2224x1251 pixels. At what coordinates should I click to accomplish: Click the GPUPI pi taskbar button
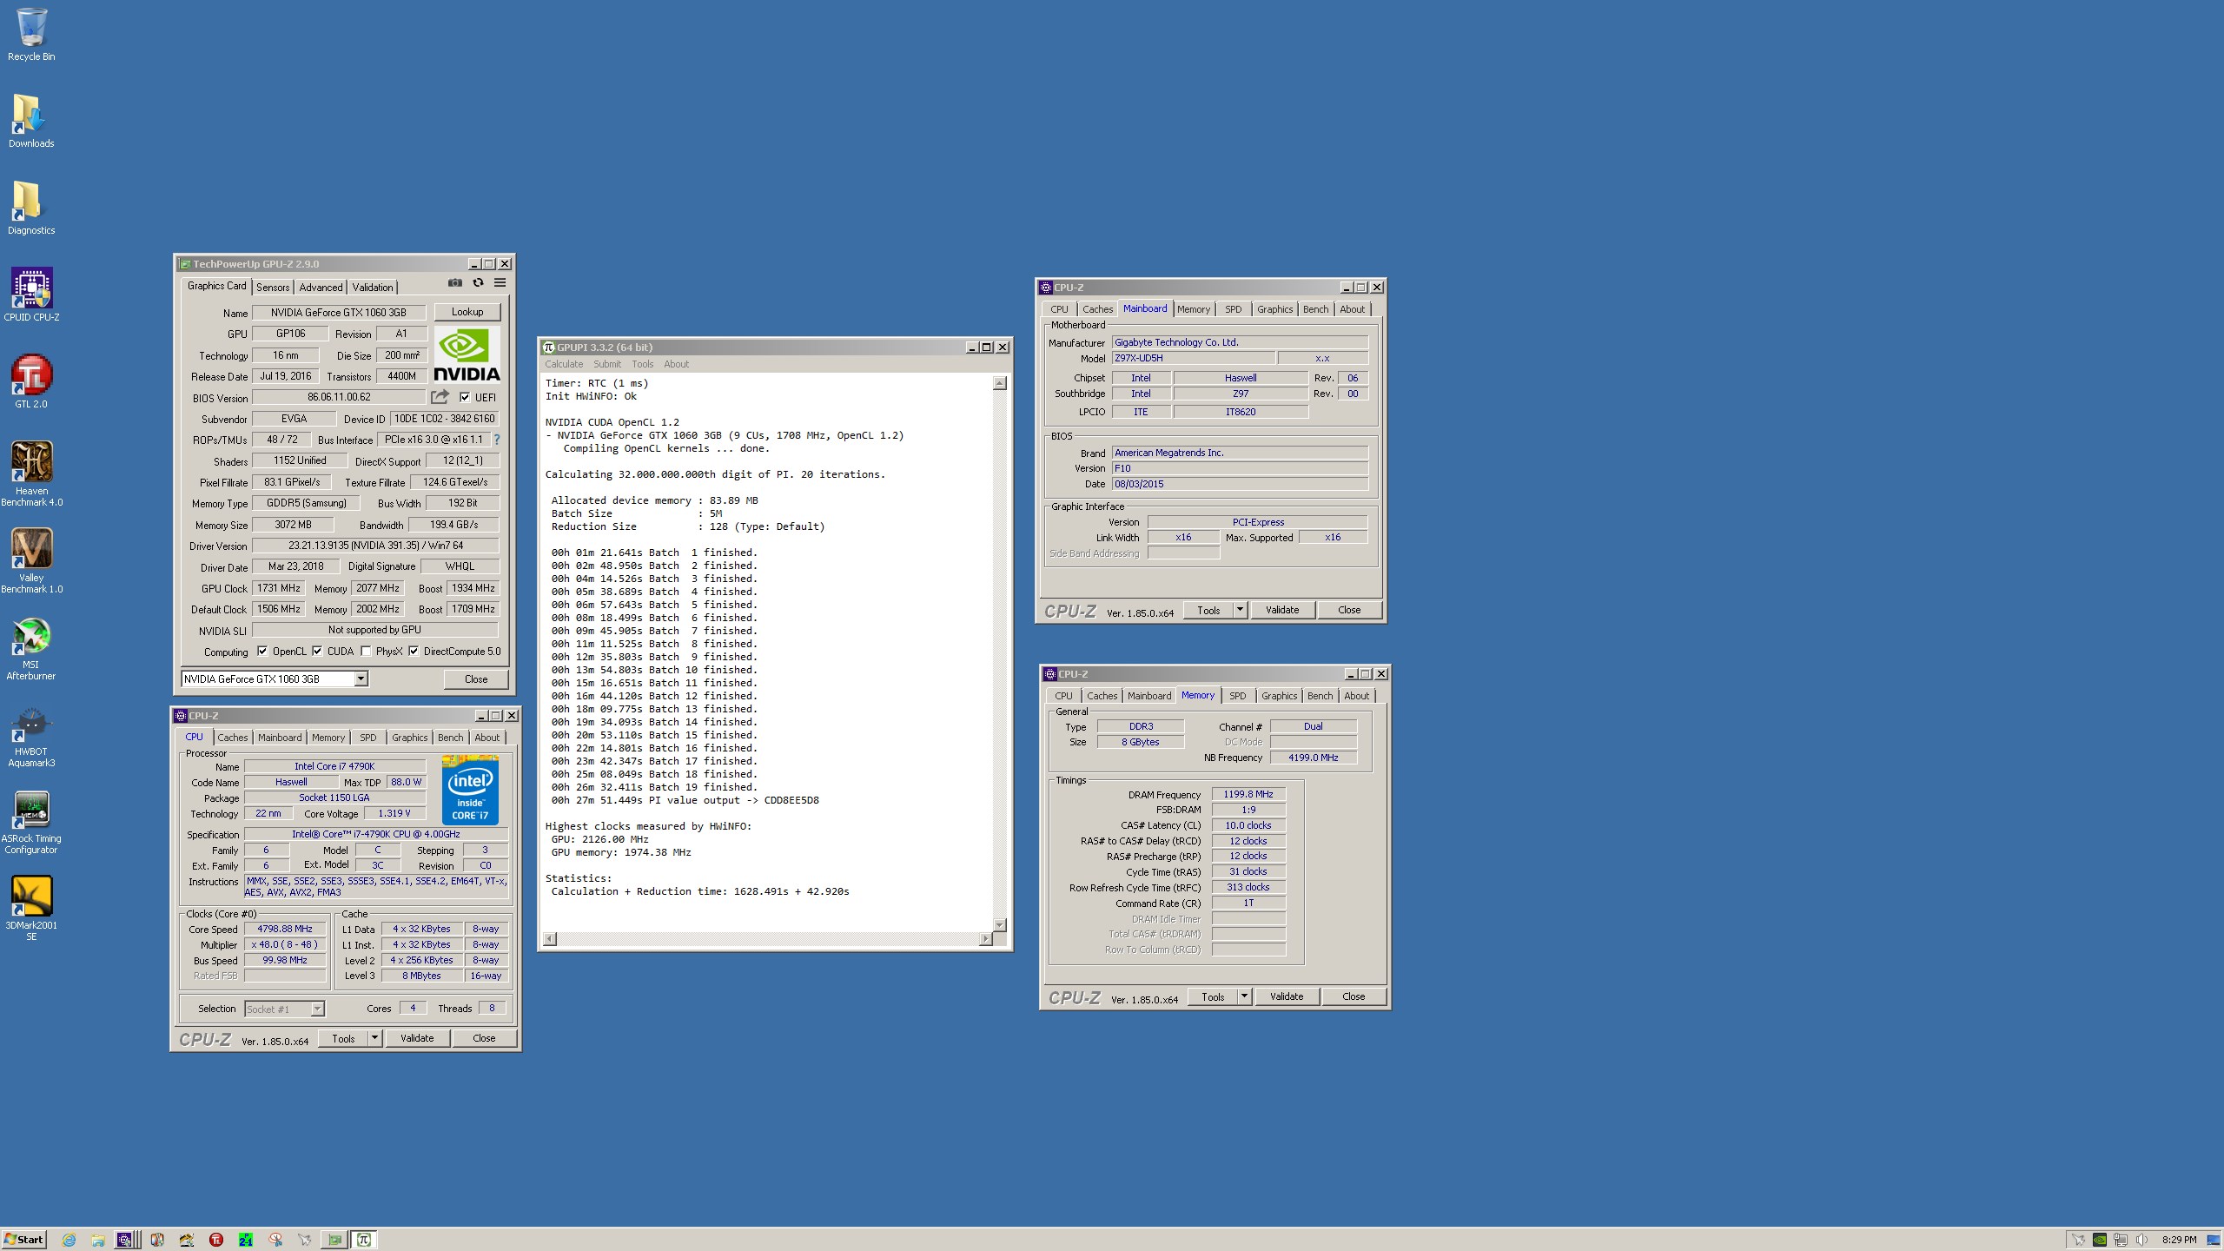coord(364,1240)
